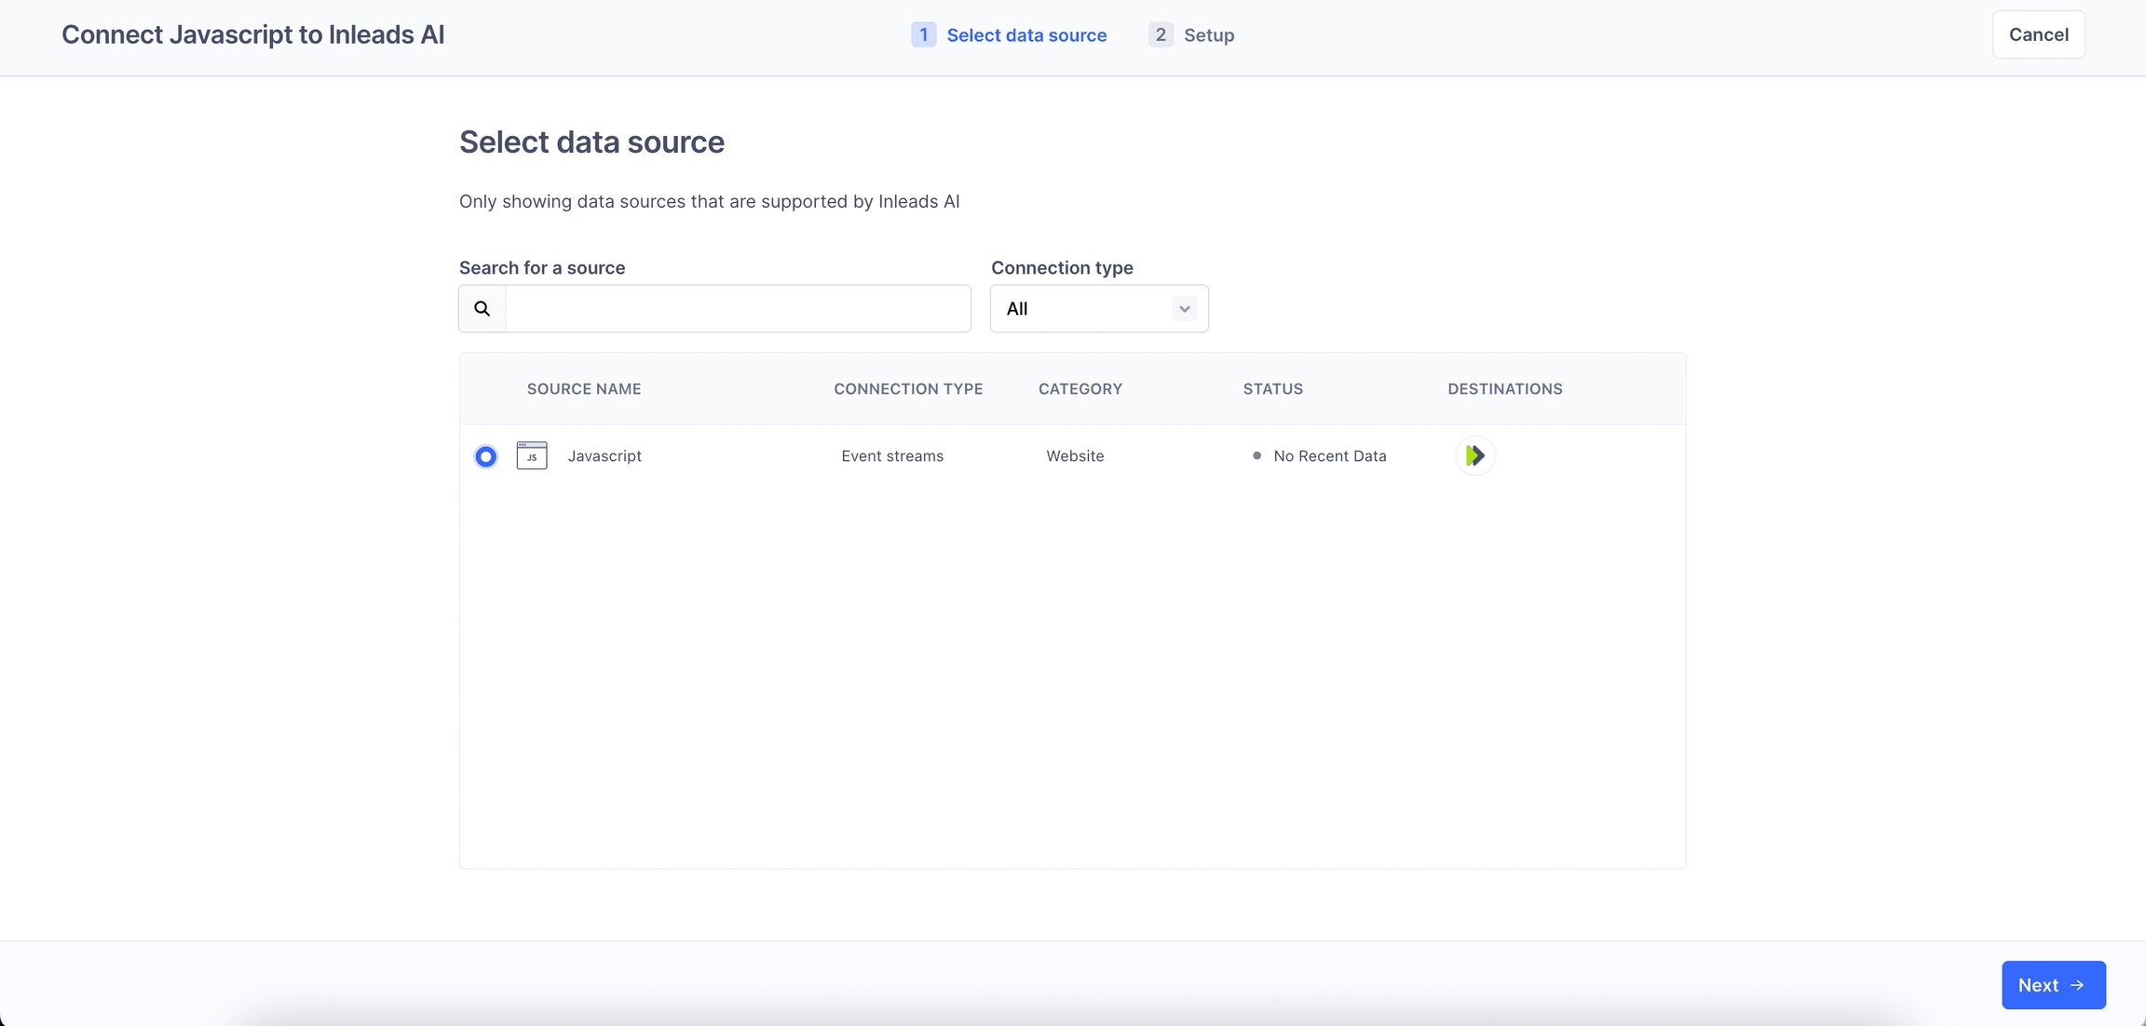2146x1026 pixels.
Task: Select the Javascript source radio button
Action: tap(485, 456)
